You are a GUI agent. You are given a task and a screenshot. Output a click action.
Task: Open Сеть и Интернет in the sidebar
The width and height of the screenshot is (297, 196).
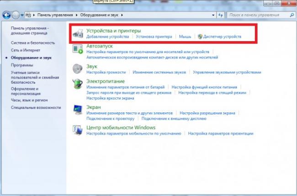coord(26,50)
